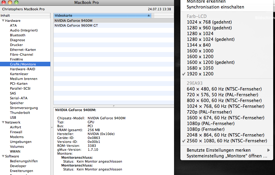
Task: Pick 1280 x 1024 (gedehnt) resolution
Action: pos(211,39)
